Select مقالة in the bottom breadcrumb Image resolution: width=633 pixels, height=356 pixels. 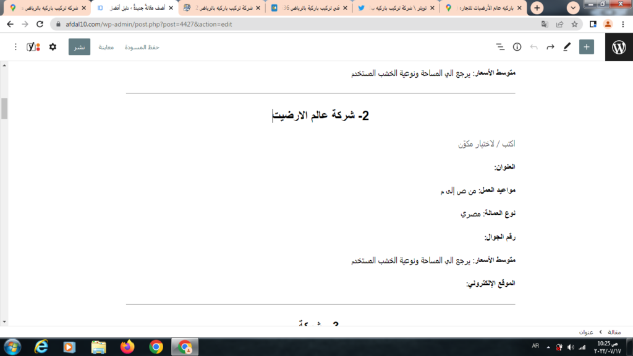pyautogui.click(x=614, y=332)
